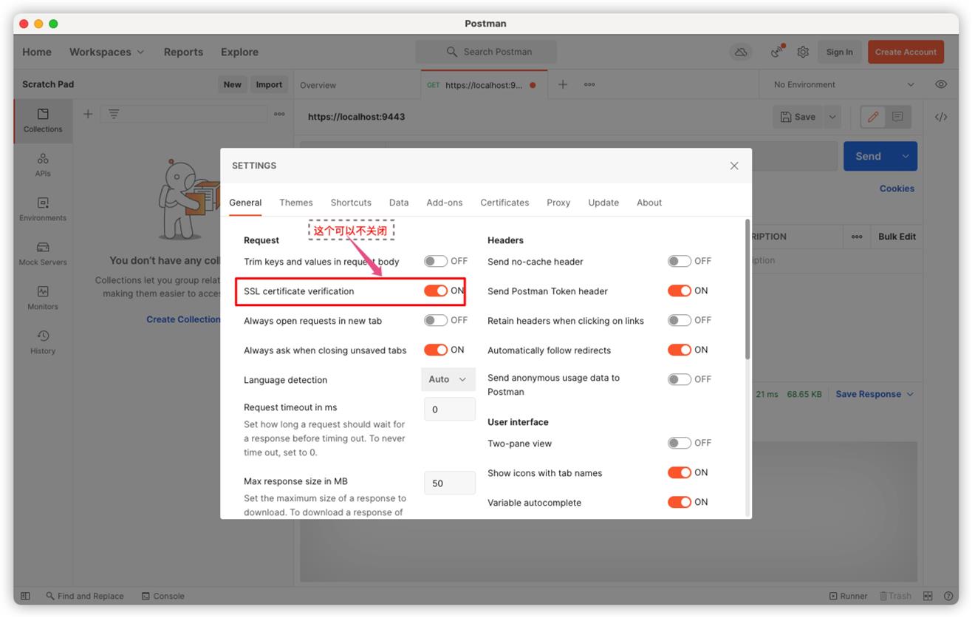Open the Environments sidebar panel
Viewport: 972px width, 618px height.
point(43,209)
